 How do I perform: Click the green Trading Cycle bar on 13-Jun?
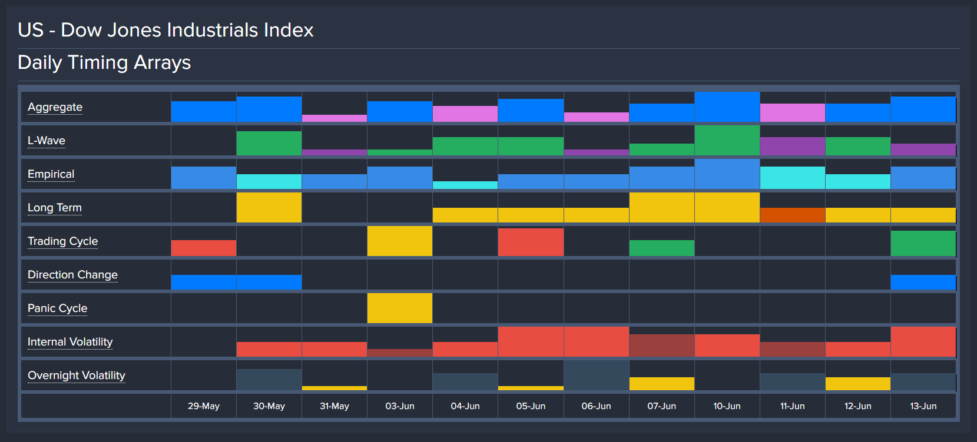[x=923, y=244]
